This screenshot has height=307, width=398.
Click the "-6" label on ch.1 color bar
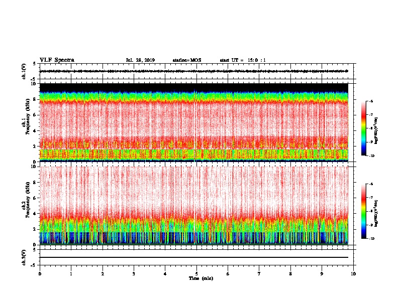(x=371, y=101)
